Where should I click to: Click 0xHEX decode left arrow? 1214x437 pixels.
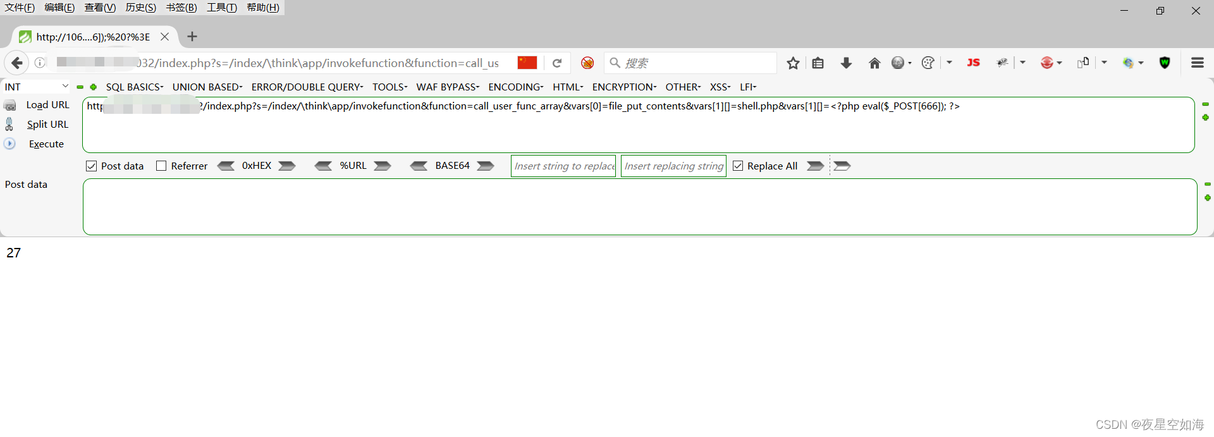(226, 166)
